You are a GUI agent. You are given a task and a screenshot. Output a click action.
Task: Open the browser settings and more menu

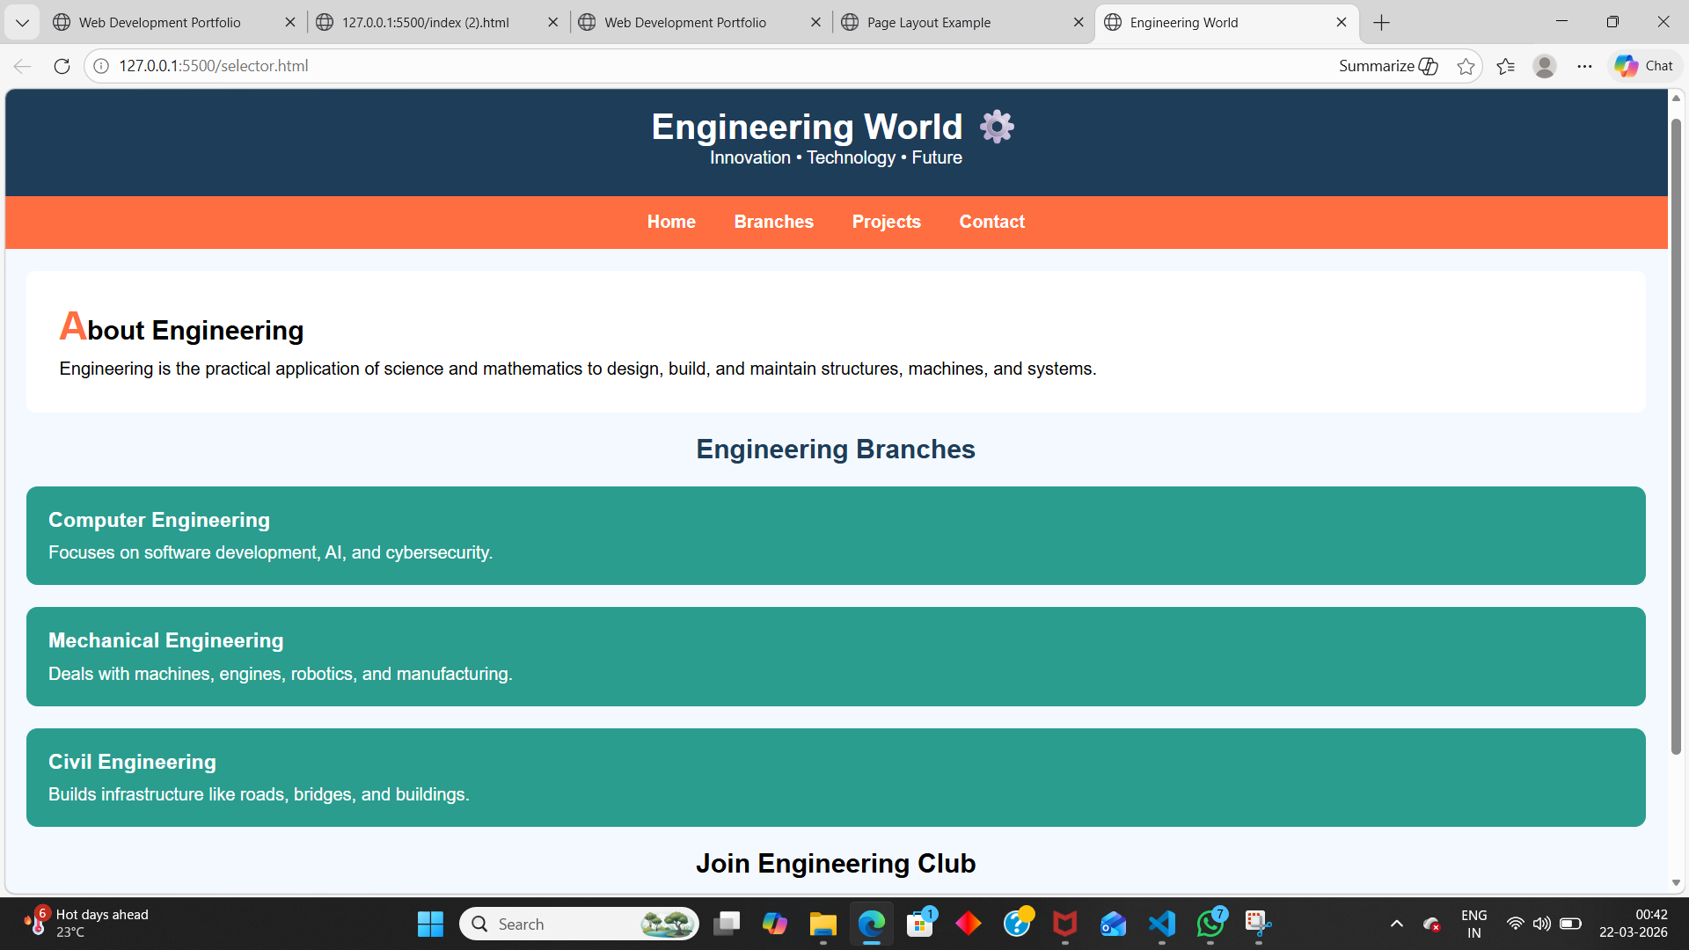point(1584,66)
